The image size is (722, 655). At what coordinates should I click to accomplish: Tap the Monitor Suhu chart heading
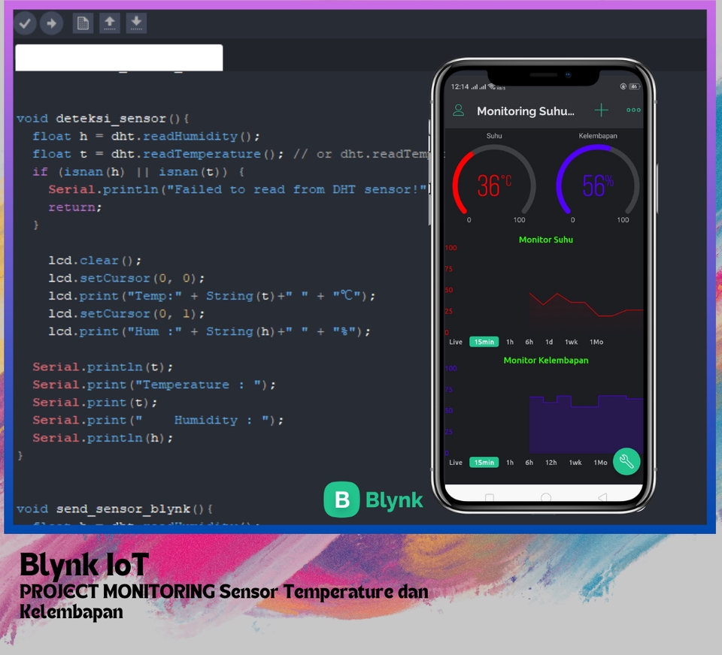point(546,240)
